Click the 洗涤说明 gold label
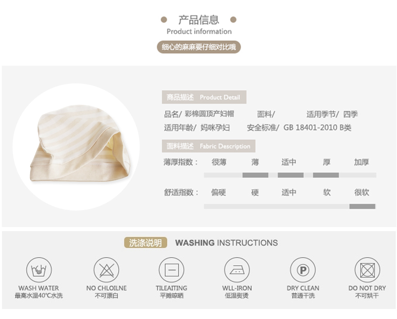397x319 pixels. tap(146, 243)
